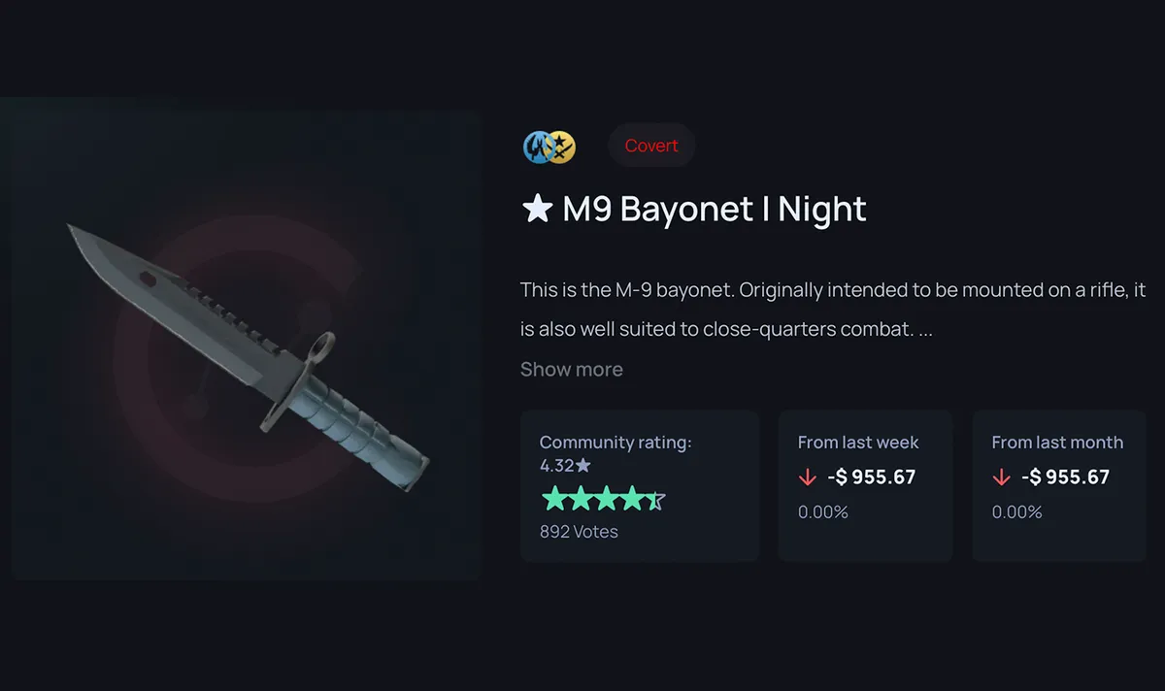Click the blue collection badge icon

[x=537, y=147]
